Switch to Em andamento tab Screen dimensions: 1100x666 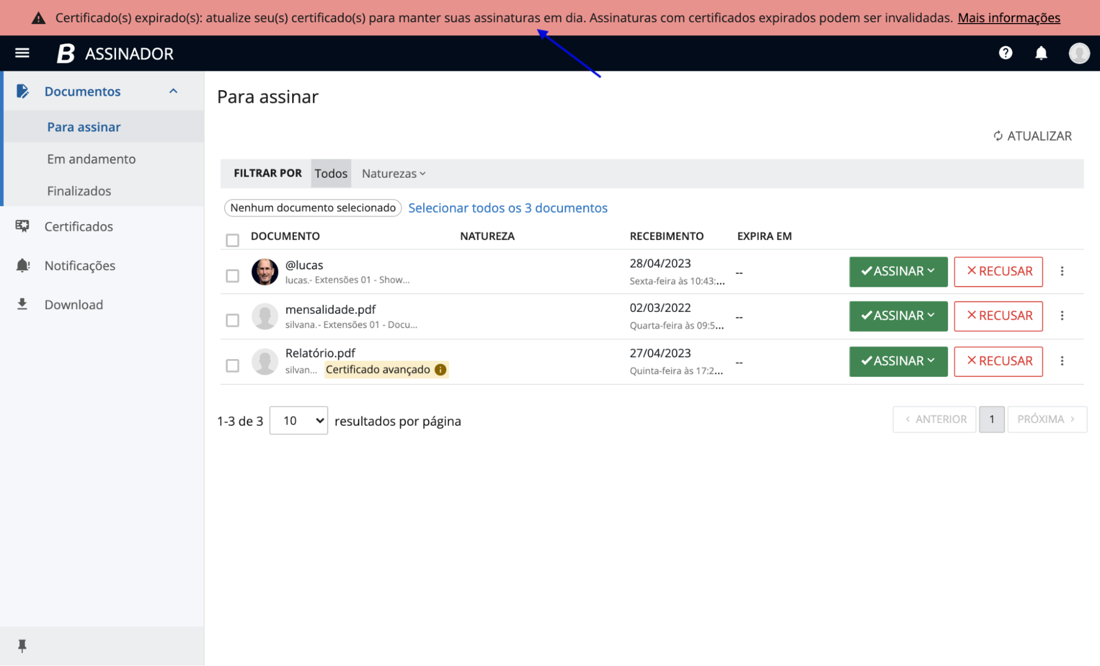coord(91,158)
